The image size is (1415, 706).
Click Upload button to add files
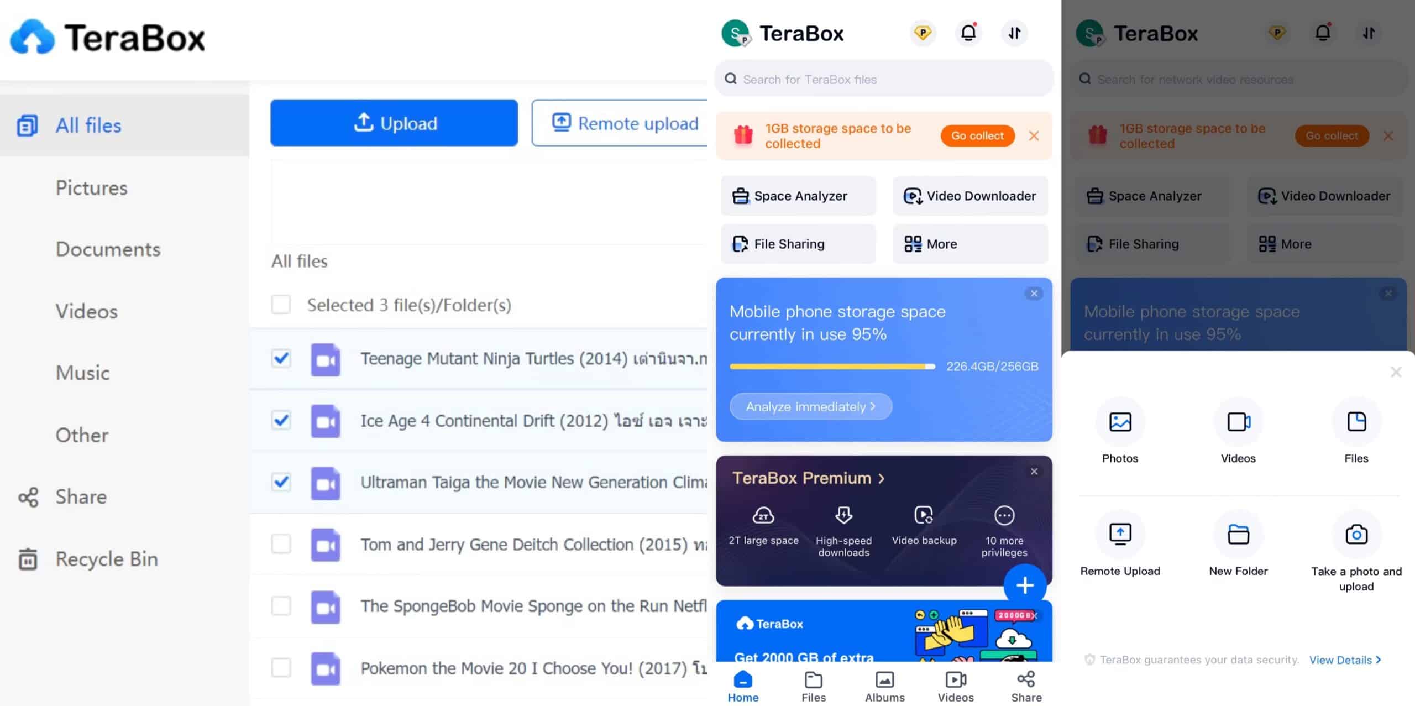(395, 123)
